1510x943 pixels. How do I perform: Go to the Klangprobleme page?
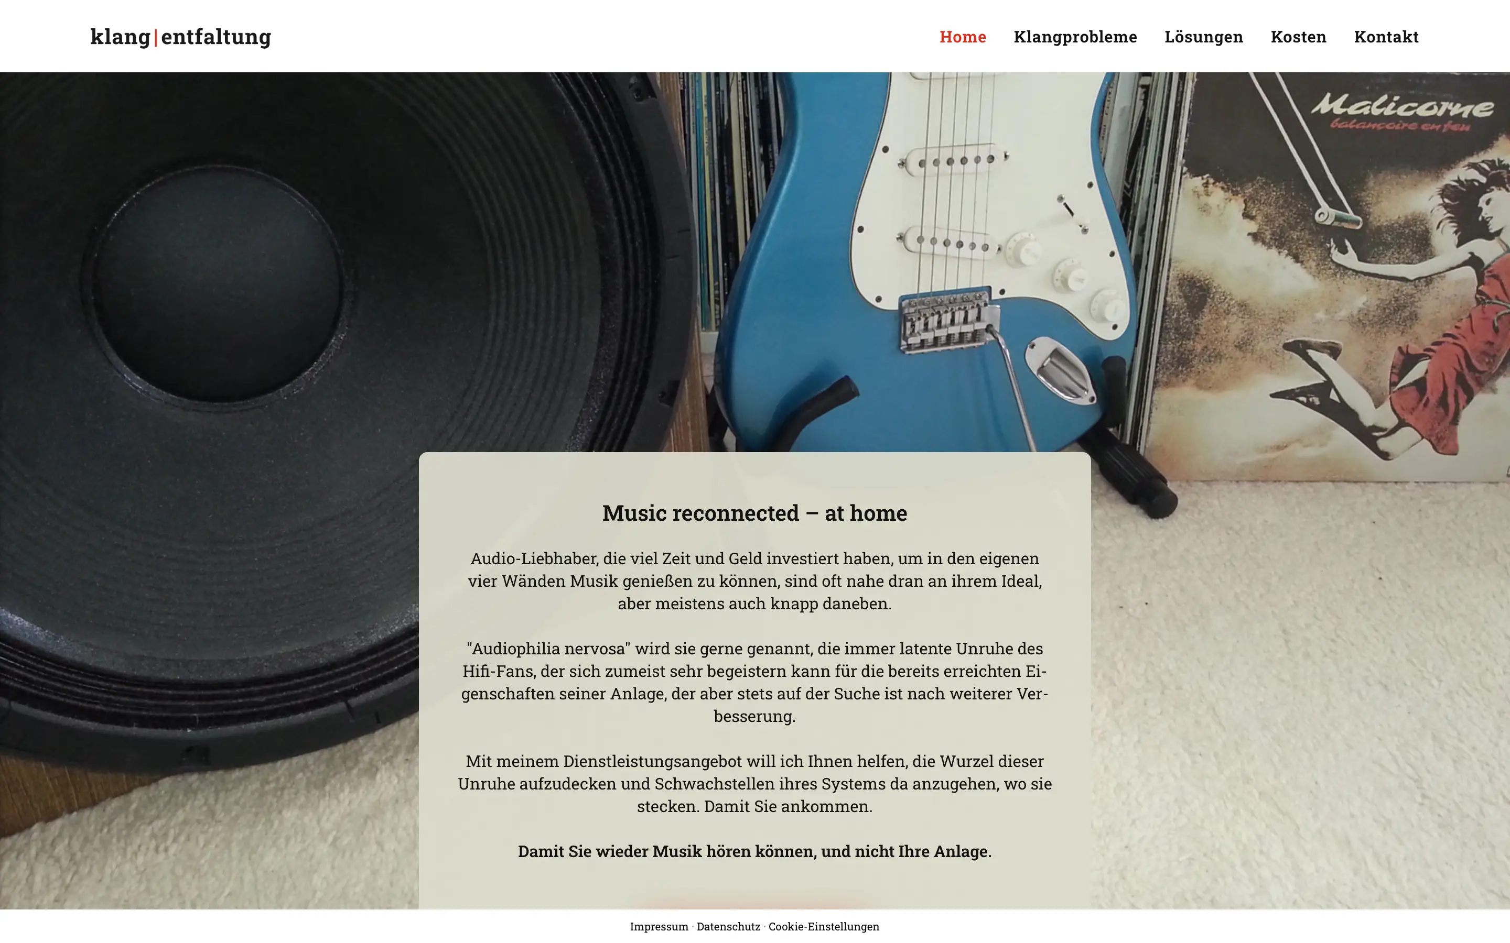pos(1075,37)
